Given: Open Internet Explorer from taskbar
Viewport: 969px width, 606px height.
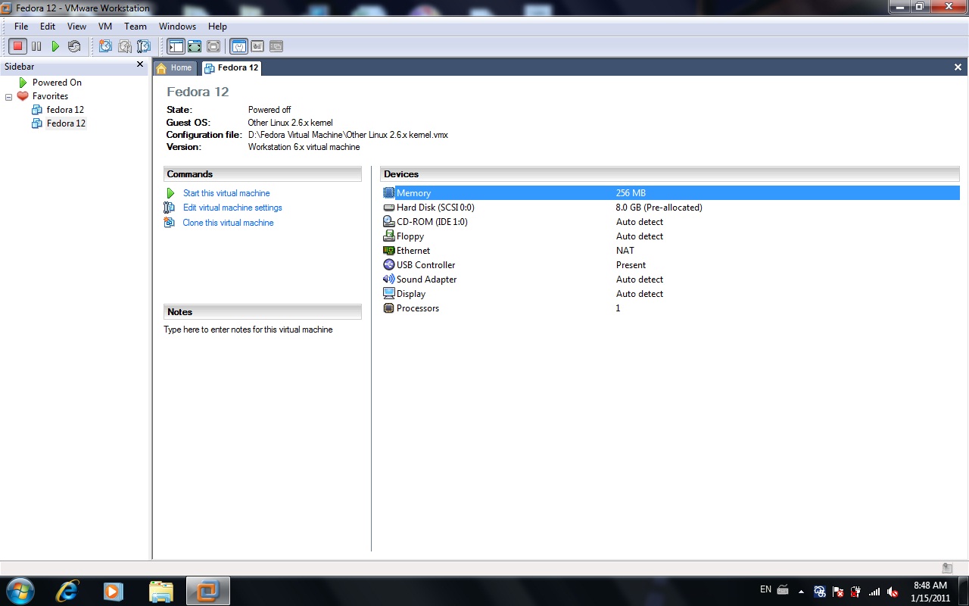Looking at the screenshot, I should [67, 591].
